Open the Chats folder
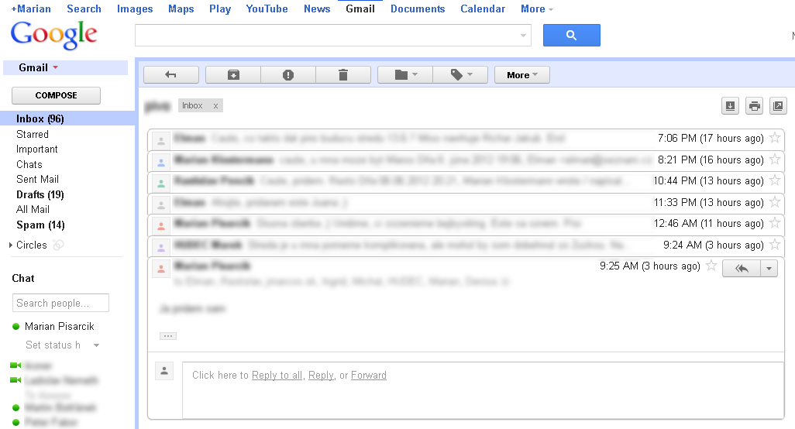 (x=29, y=164)
